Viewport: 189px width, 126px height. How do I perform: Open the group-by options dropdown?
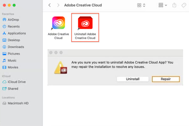pyautogui.click(x=163, y=5)
